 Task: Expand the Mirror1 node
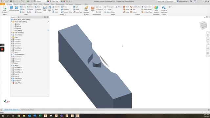coord(11,66)
